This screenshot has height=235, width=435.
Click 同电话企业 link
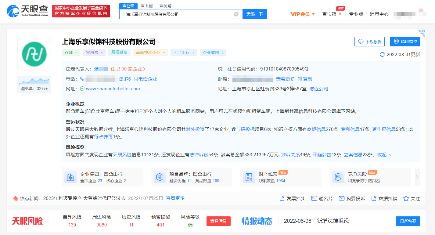[x=145, y=79]
